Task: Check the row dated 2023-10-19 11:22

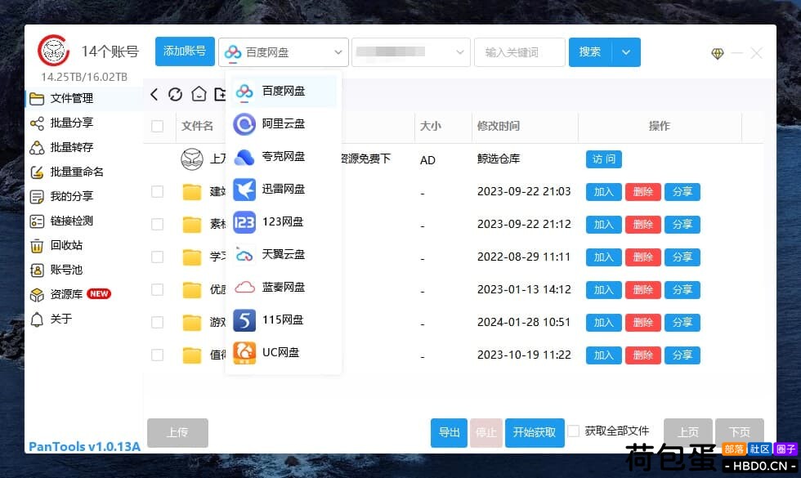Action: 157,355
